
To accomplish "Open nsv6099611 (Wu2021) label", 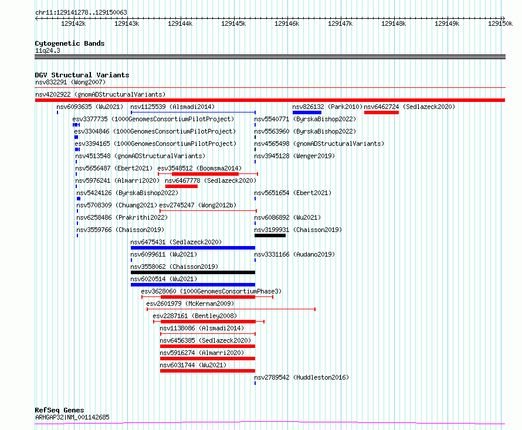I will (x=164, y=254).
